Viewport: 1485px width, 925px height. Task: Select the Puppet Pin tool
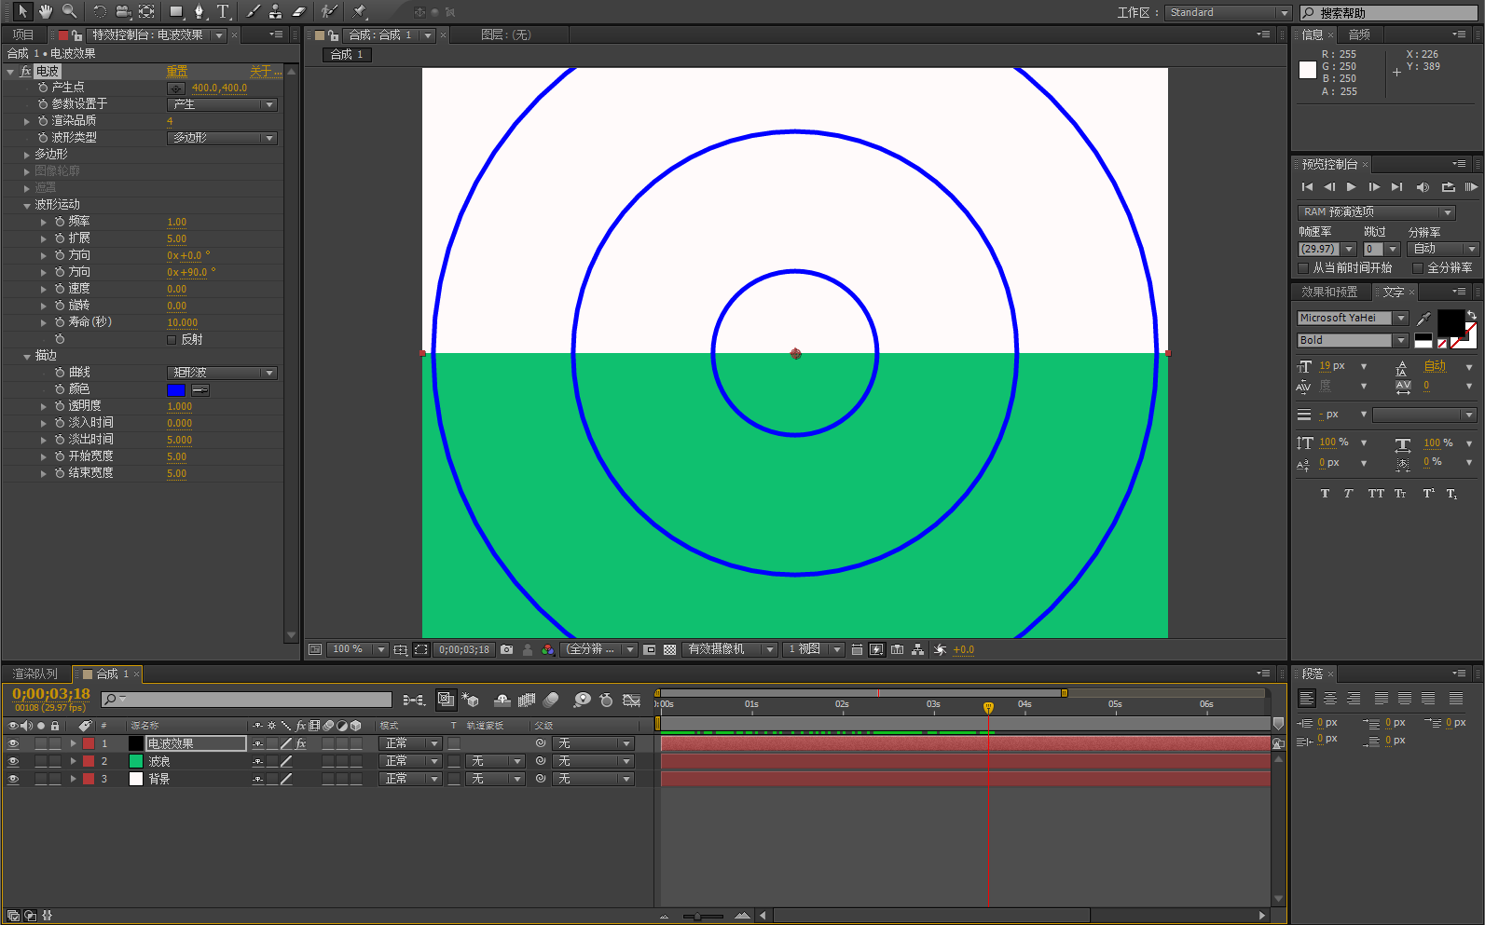pos(360,11)
